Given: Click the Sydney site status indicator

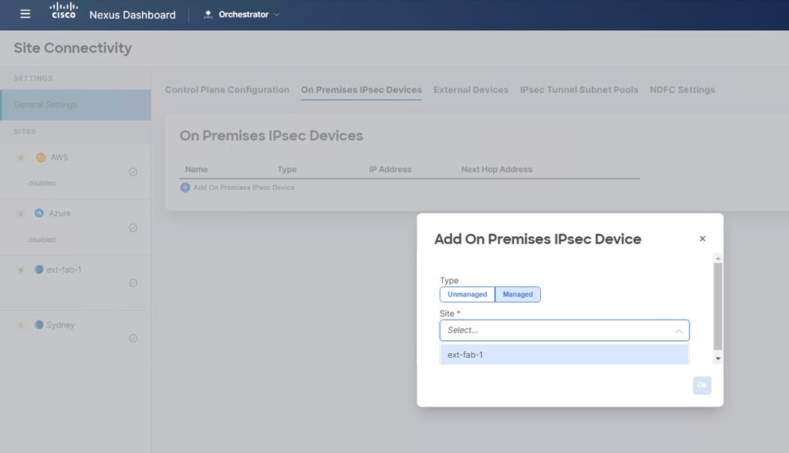Looking at the screenshot, I should pyautogui.click(x=21, y=326).
